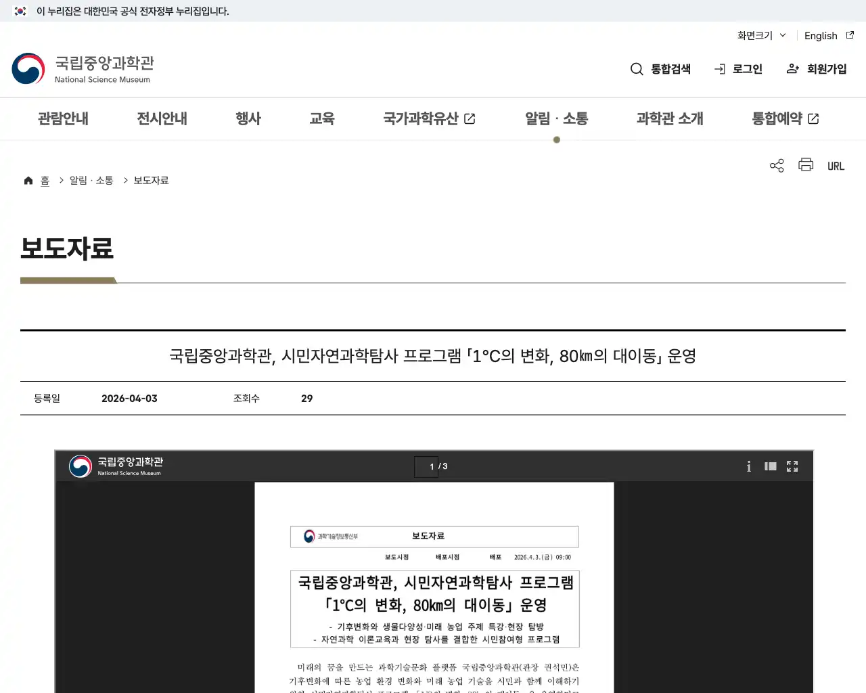Open the 교육 navigation menu

[x=322, y=118]
